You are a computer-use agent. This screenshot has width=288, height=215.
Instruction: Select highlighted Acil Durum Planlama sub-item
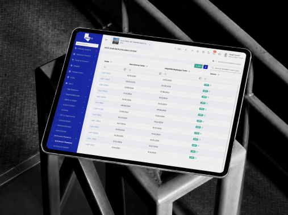[x=64, y=142]
